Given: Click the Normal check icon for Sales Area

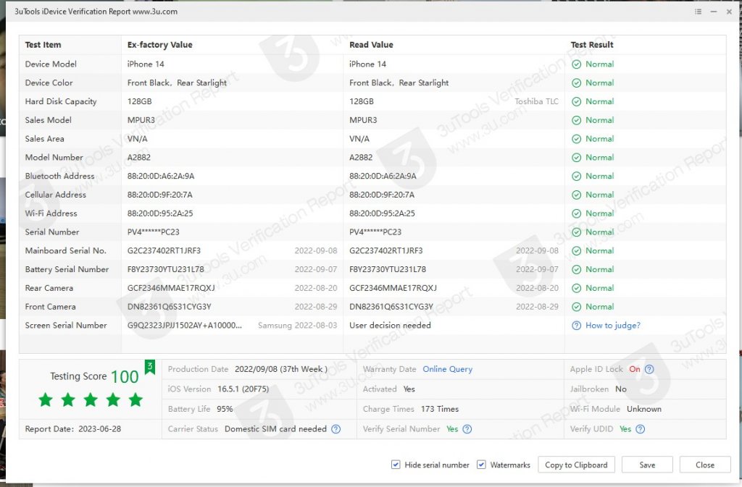Looking at the screenshot, I should click(x=576, y=139).
